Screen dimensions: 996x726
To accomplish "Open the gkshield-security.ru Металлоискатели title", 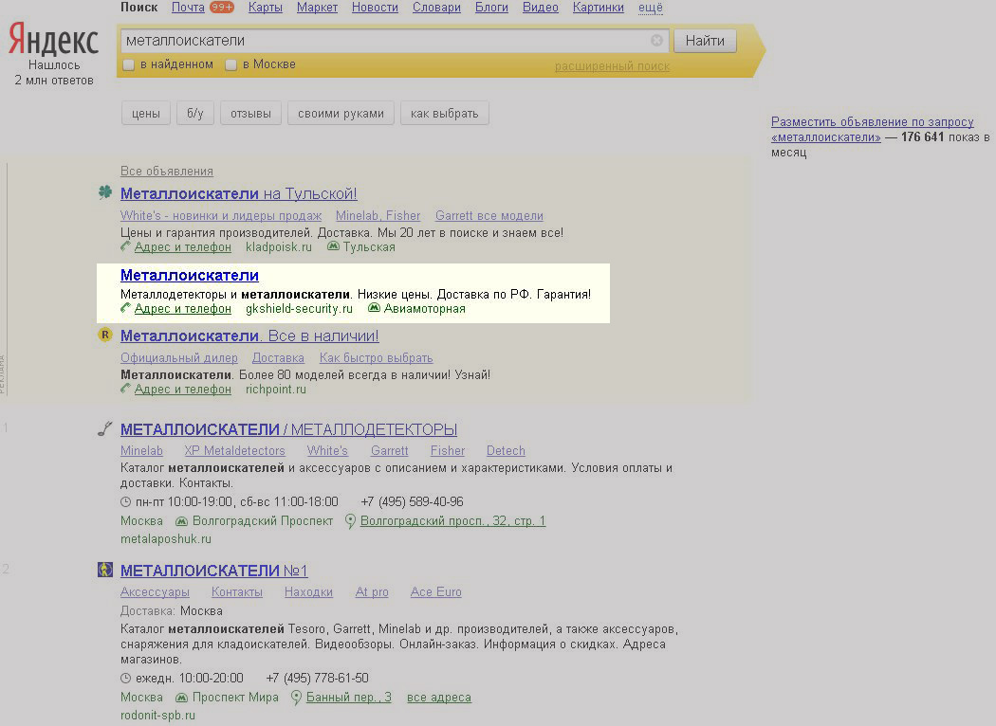I will pos(190,276).
